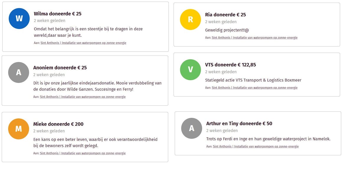The image size is (354, 177).
Task: Click the '2 weken geleden' timestamp under Anoniem
Action: point(49,75)
